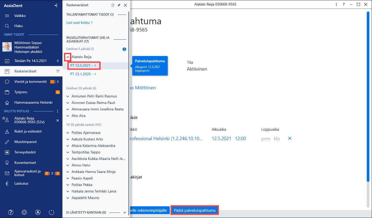This screenshot has height=218, width=372.
Task: Expand Annunen Petri Rami Rasmus entry
Action: click(68, 96)
